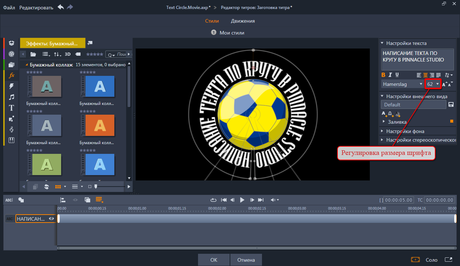Align text right
This screenshot has height=266, width=460.
[x=432, y=75]
